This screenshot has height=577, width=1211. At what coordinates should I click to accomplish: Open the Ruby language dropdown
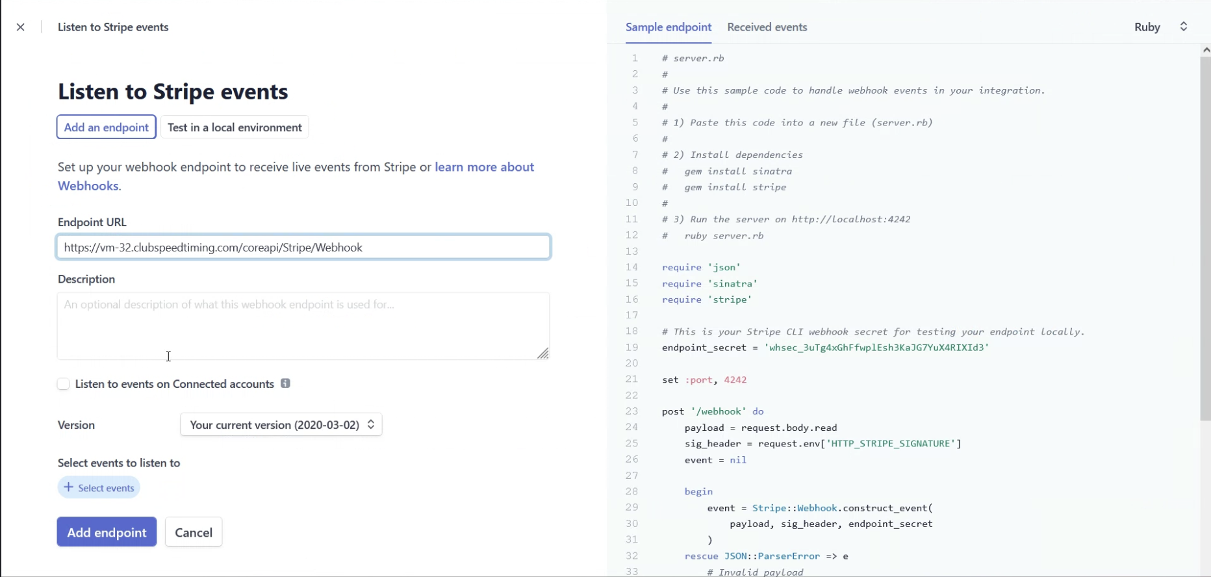(1161, 27)
